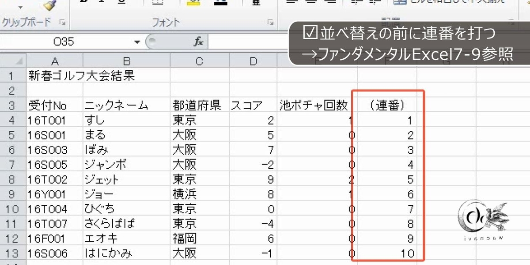Click nickname cell はにかみ
Viewport: 530px width, 265px height.
127,254
